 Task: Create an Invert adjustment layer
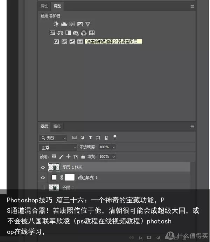pyautogui.click(x=56, y=41)
